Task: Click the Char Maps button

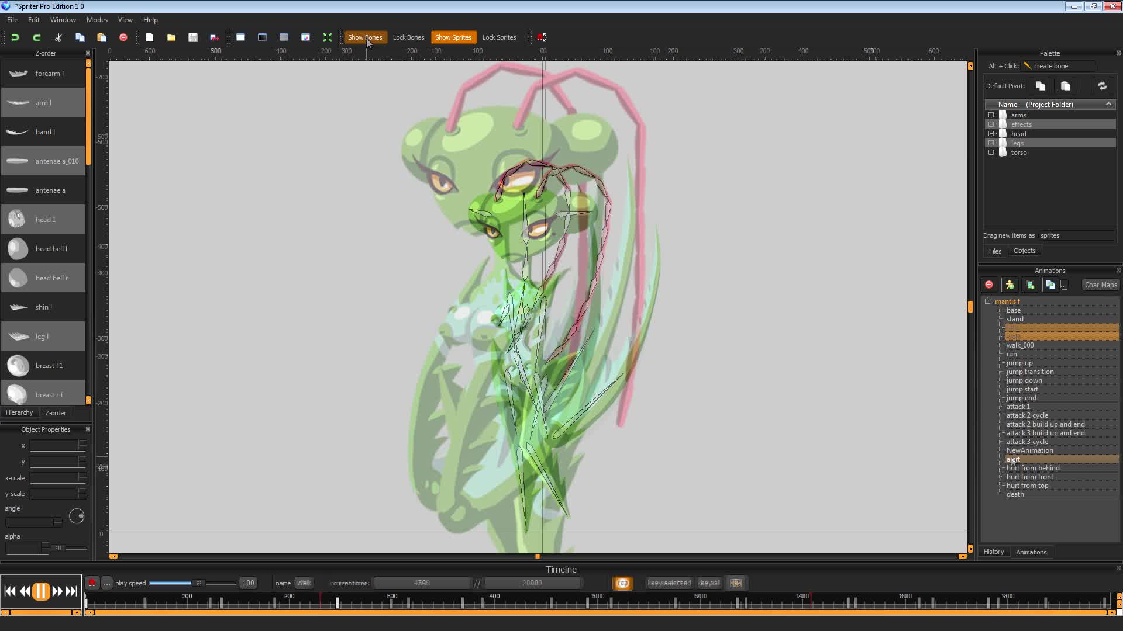Action: 1100,285
